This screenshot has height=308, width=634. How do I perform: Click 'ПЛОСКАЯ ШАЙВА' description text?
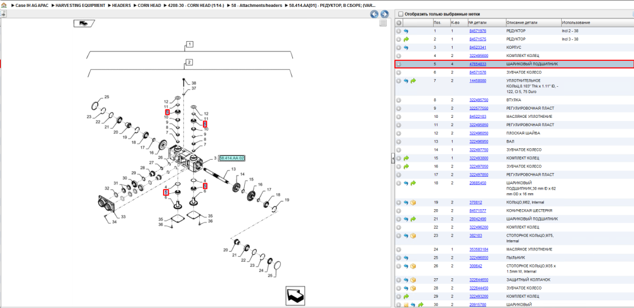(523, 133)
